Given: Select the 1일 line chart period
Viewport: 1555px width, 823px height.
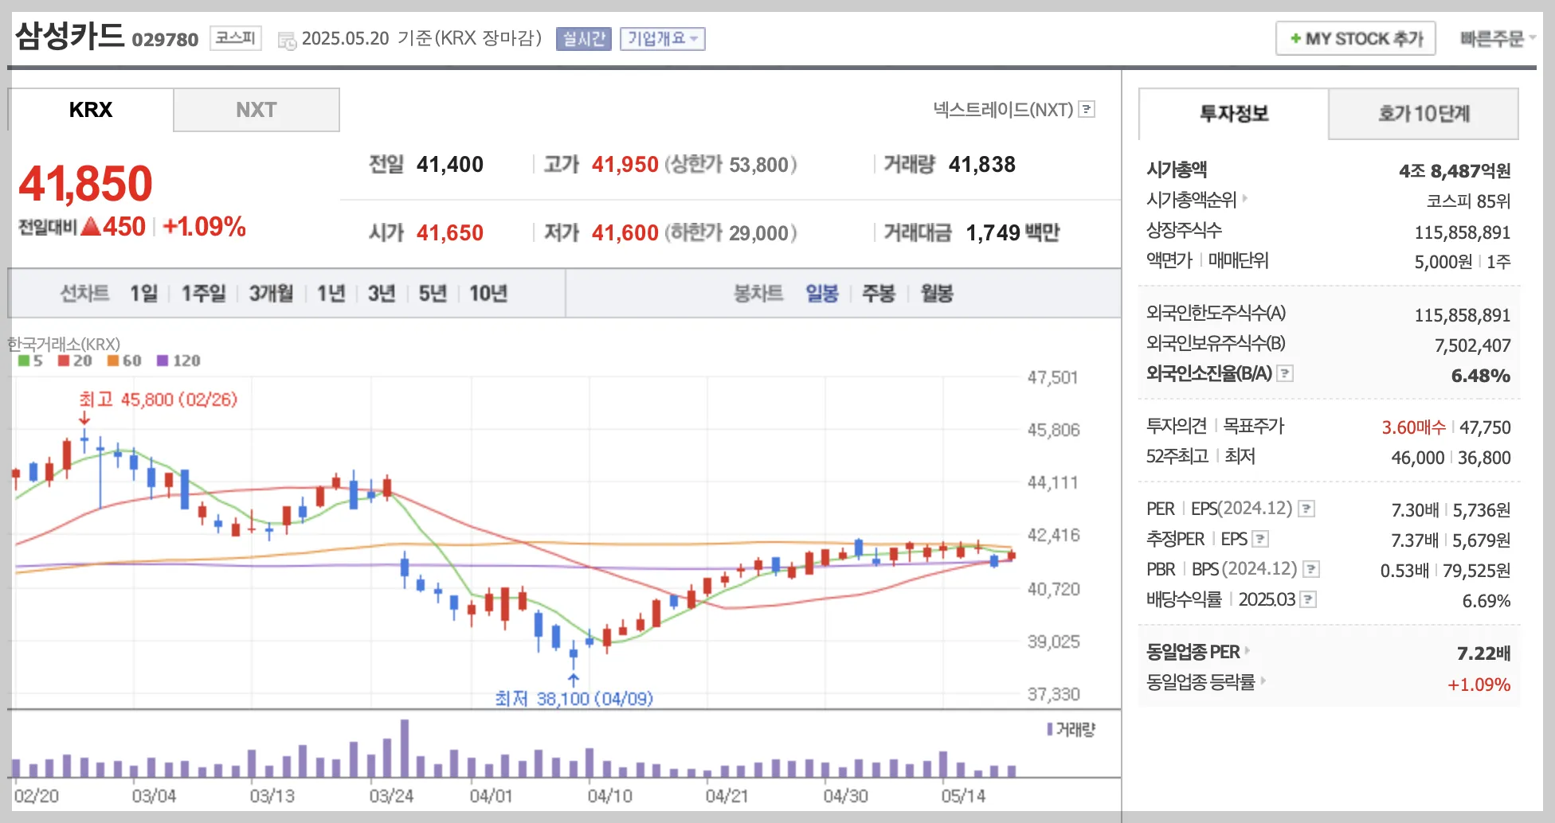Looking at the screenshot, I should tap(144, 294).
